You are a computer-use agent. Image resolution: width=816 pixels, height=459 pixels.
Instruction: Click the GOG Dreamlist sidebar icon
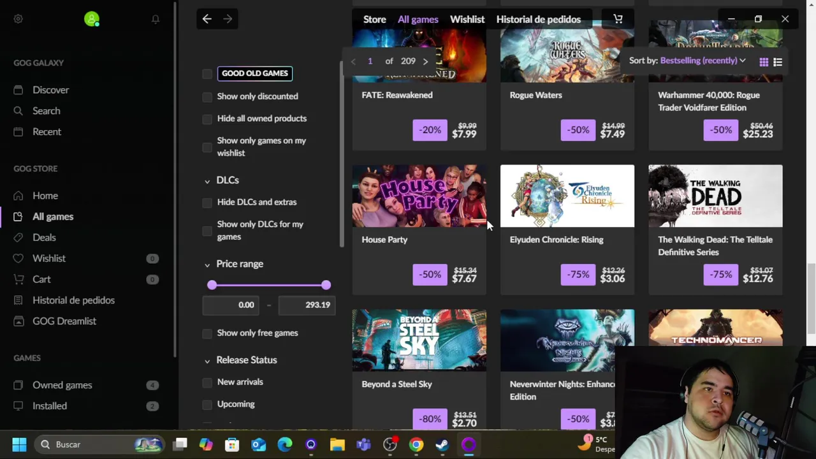[18, 321]
